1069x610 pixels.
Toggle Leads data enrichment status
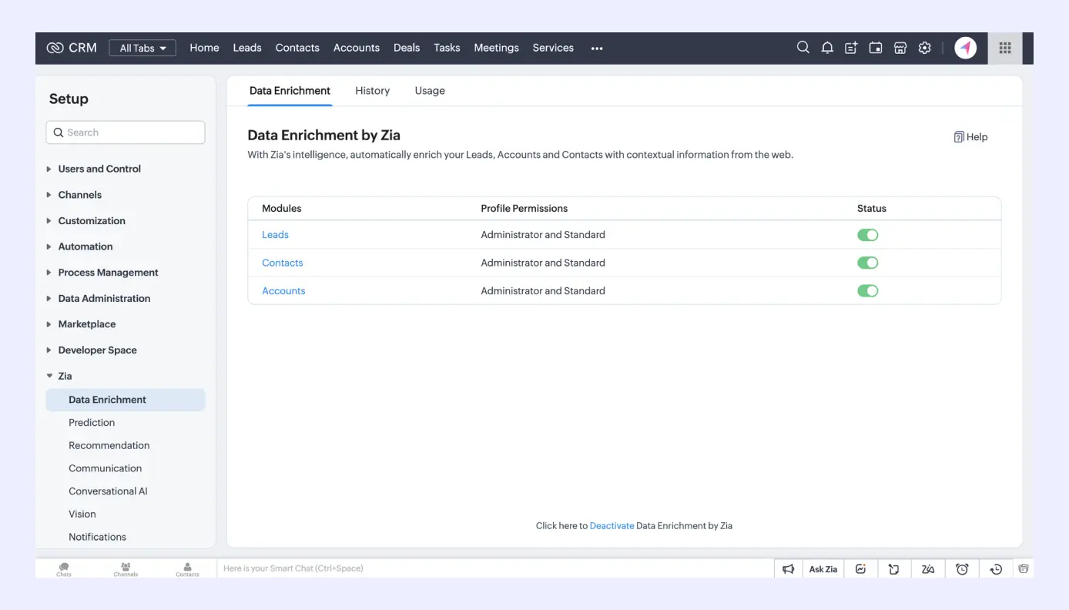(868, 235)
